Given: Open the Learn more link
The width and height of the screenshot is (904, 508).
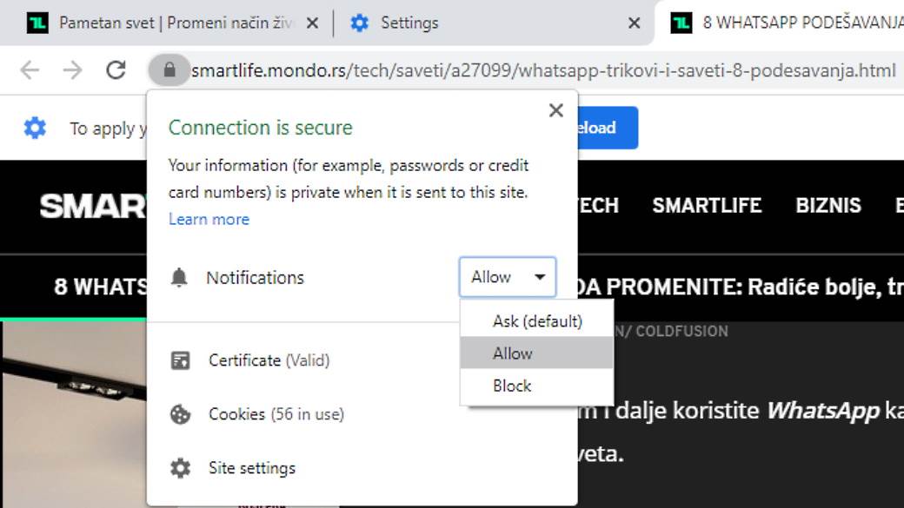Looking at the screenshot, I should pos(209,220).
